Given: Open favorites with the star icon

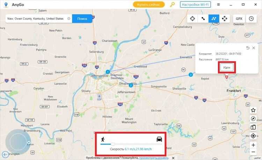Looking at the screenshot, I should [253, 110].
